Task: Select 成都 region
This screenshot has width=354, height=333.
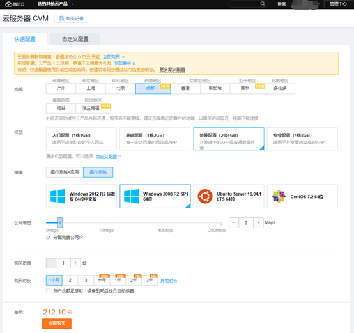Action: 153,88
